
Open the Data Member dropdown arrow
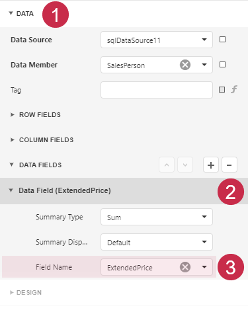[x=204, y=65]
